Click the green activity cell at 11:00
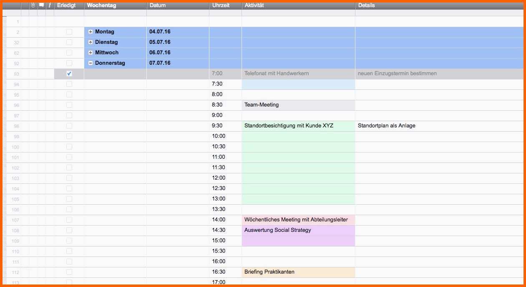Viewport: 526px width, 287px height. pyautogui.click(x=299, y=157)
